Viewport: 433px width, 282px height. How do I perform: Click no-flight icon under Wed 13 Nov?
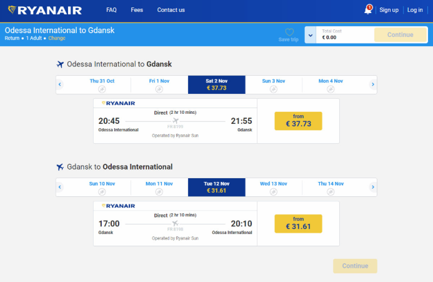274,191
